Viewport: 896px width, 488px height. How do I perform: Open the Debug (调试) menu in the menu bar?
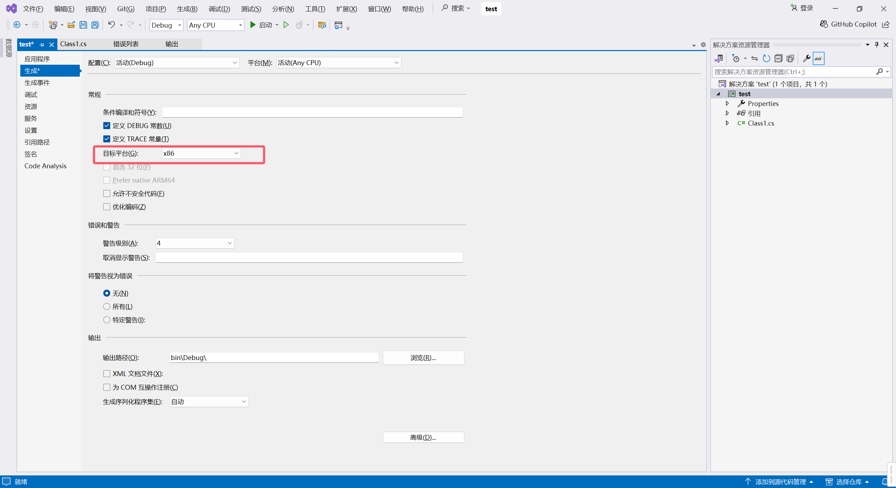(219, 9)
